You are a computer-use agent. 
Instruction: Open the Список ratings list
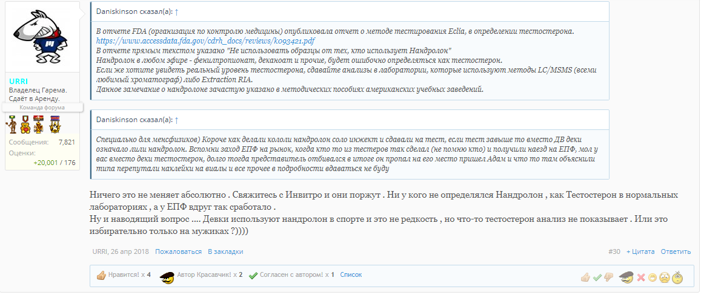click(x=351, y=274)
